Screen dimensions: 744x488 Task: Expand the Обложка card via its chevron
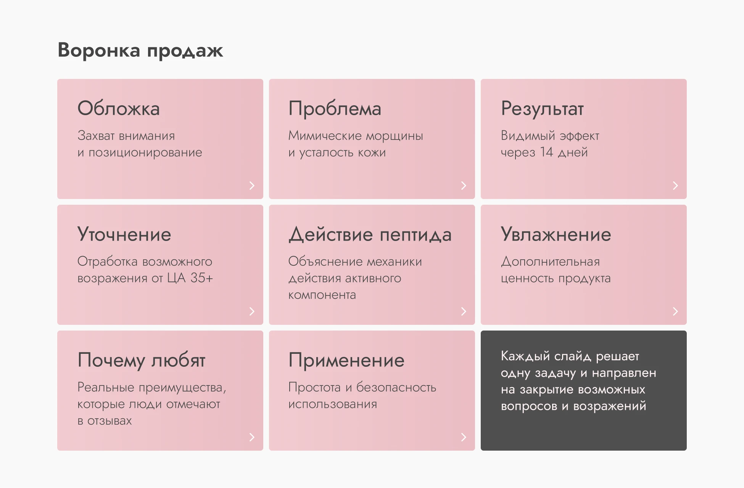[251, 186]
